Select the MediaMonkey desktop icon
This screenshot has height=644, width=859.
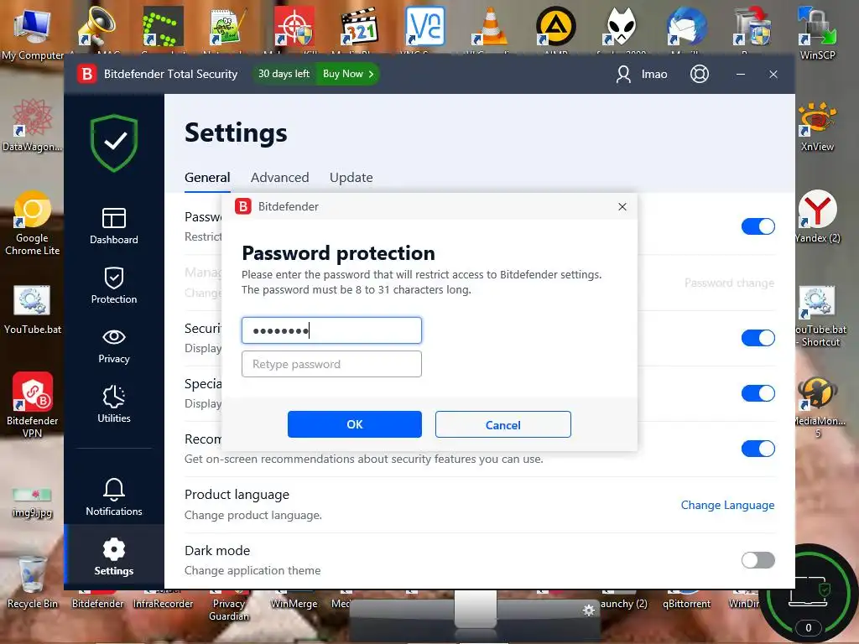819,407
